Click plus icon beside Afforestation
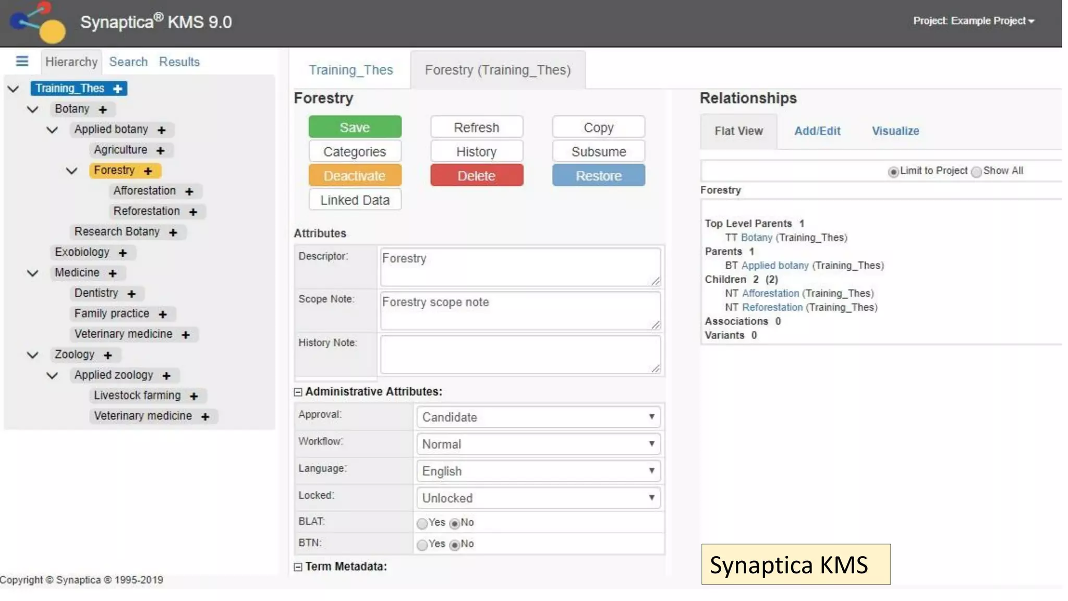 (x=189, y=191)
